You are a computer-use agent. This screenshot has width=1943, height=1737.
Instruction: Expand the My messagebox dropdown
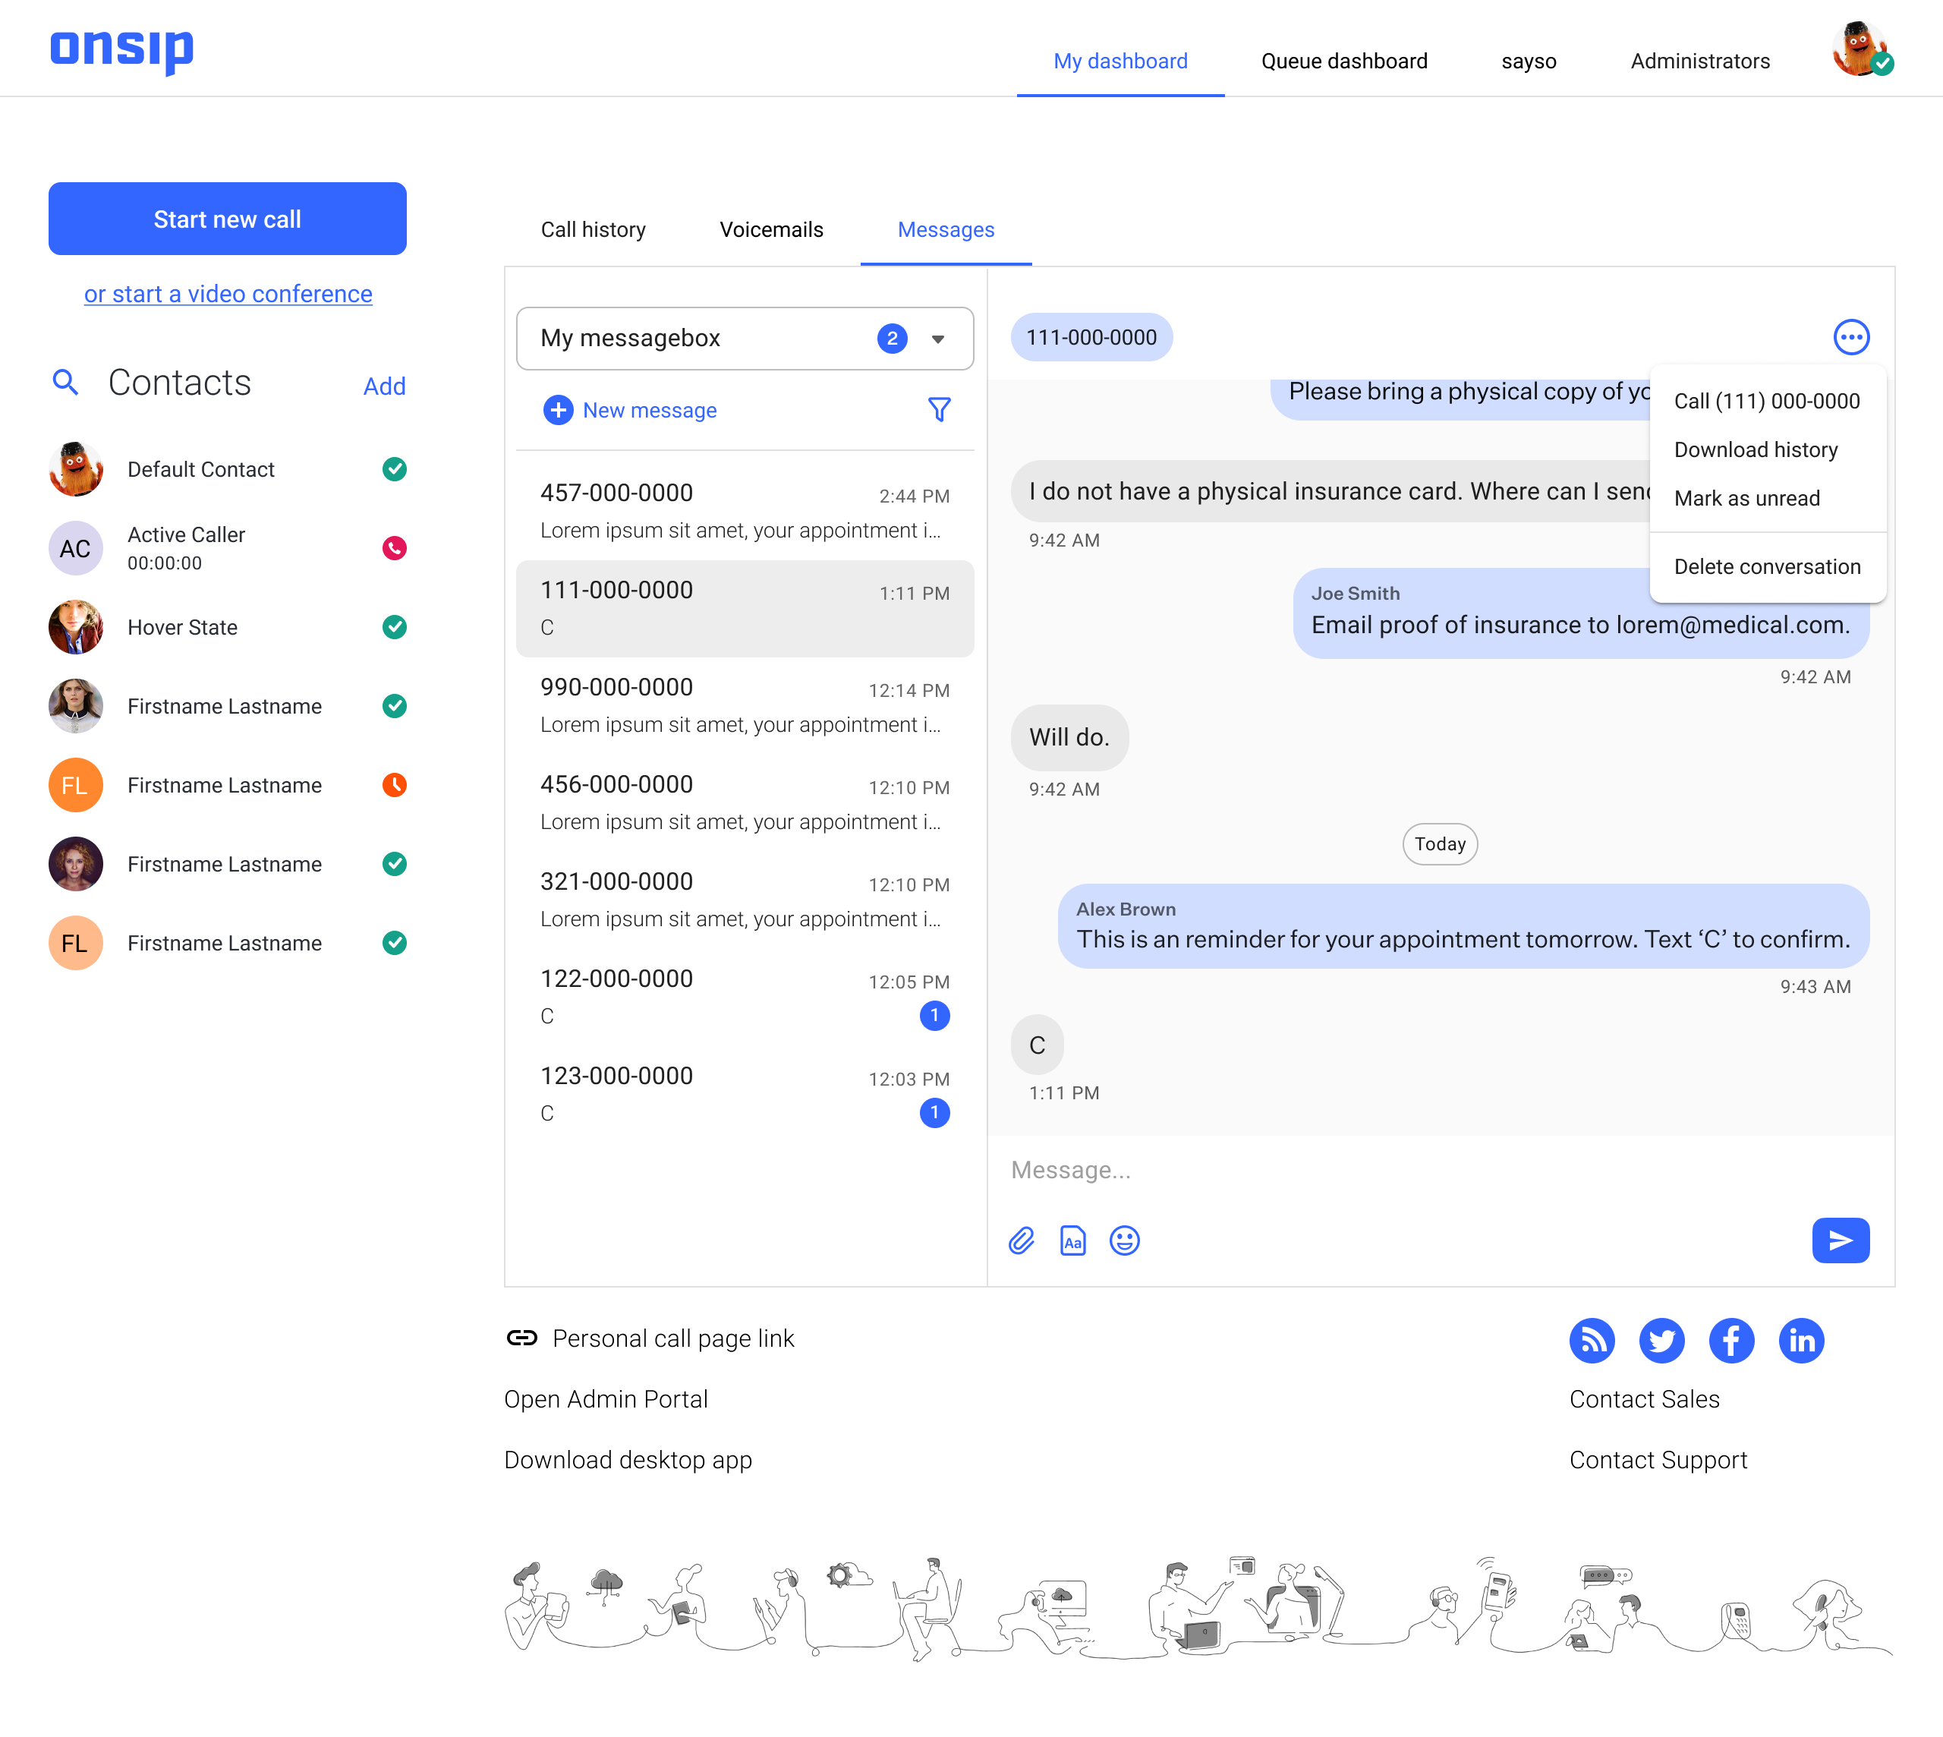[x=939, y=338]
